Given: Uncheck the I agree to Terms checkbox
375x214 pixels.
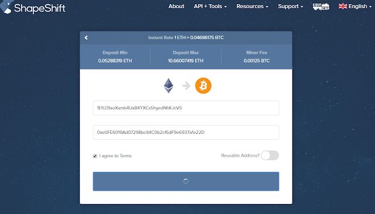Looking at the screenshot, I should (x=95, y=156).
